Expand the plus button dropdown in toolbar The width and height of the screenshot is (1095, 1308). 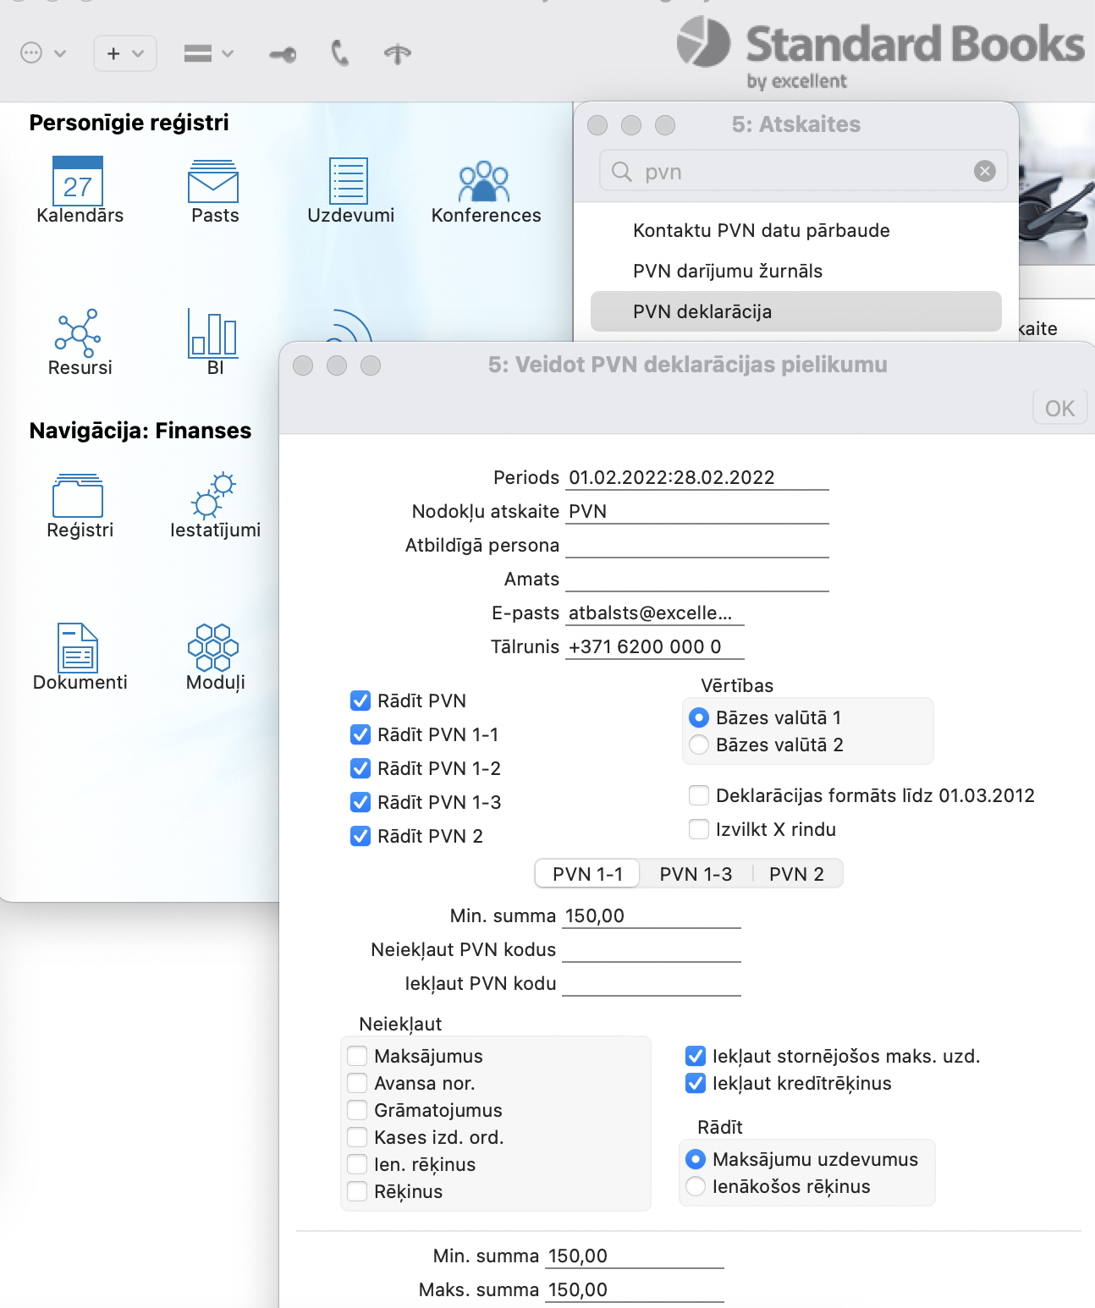click(x=124, y=53)
